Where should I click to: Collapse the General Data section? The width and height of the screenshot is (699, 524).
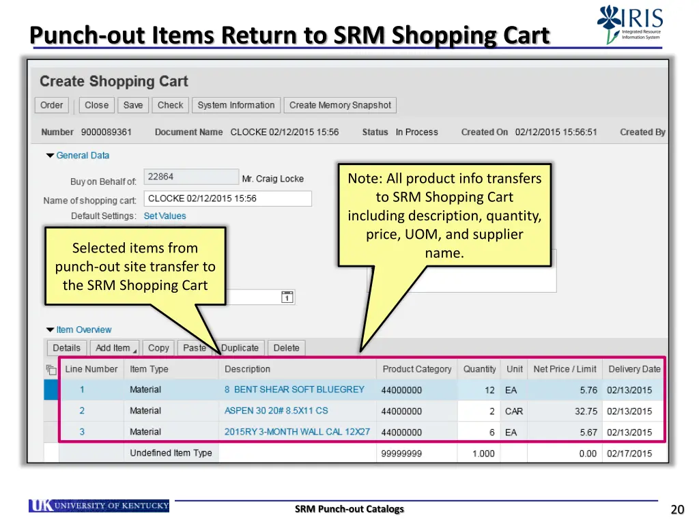coord(50,156)
